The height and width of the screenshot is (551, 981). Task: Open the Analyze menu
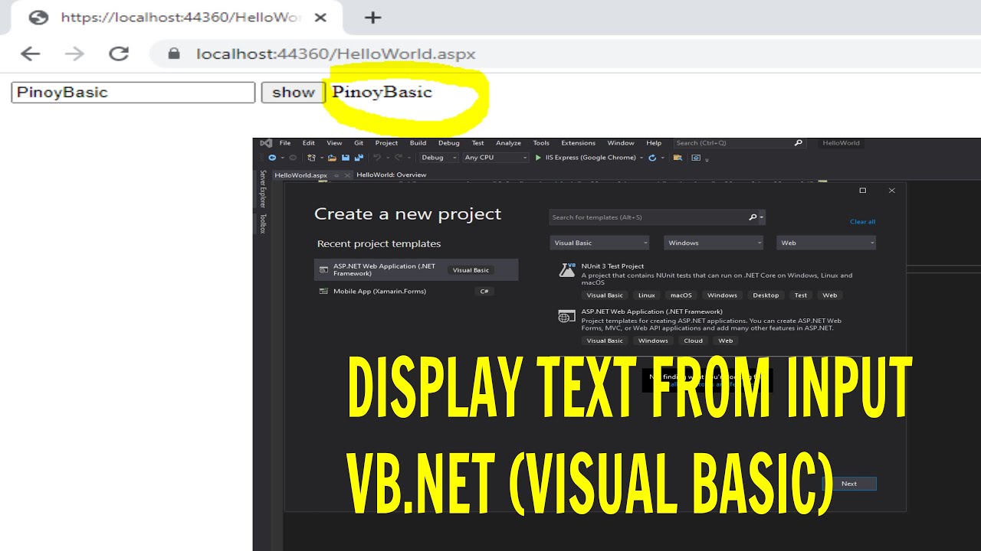pos(508,143)
